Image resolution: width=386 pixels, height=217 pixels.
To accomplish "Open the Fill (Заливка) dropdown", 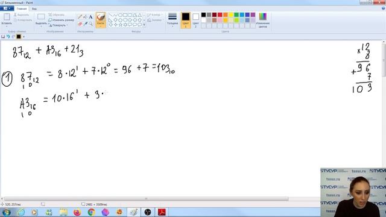I will tap(155, 20).
